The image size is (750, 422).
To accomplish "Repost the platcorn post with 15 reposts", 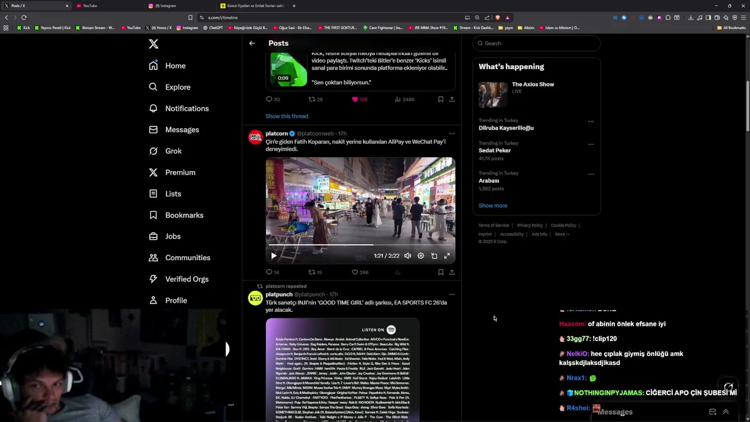I will click(315, 273).
